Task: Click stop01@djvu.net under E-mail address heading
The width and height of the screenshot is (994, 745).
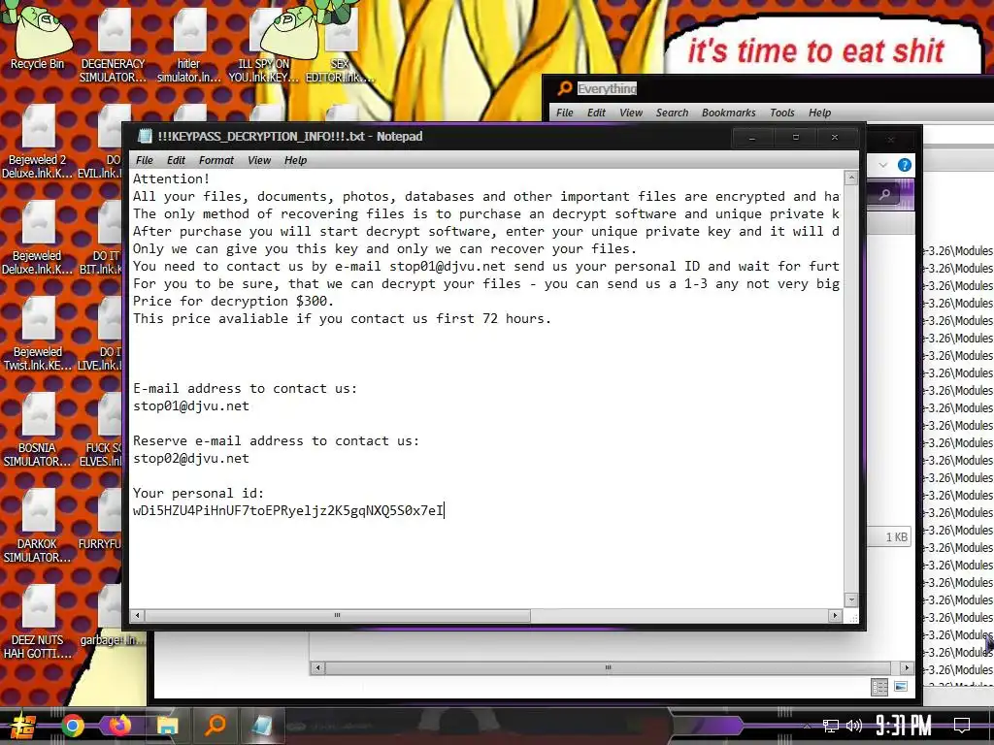Action: 191,406
